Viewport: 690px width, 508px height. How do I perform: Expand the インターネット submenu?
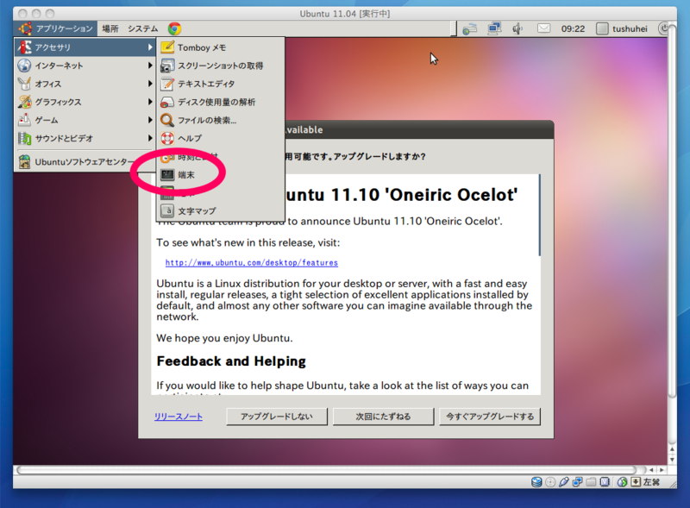(x=85, y=66)
